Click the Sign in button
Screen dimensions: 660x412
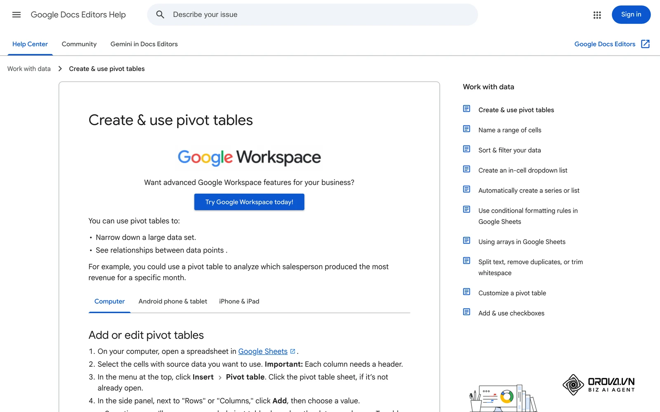click(x=631, y=15)
